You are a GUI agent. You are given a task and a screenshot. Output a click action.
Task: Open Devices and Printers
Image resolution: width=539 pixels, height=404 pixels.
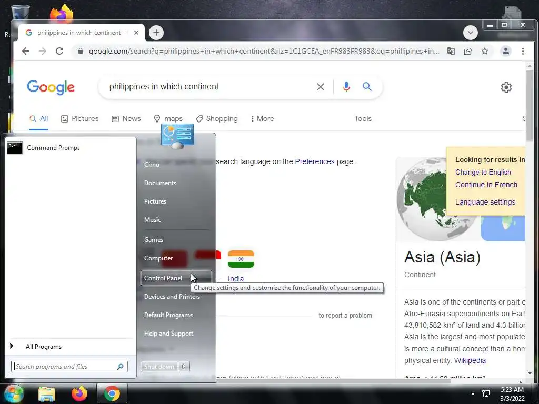pos(176,297)
